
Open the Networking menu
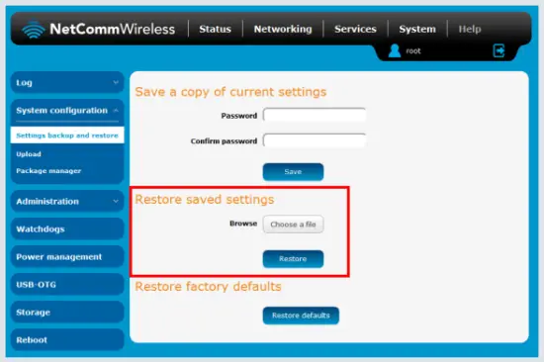[283, 29]
